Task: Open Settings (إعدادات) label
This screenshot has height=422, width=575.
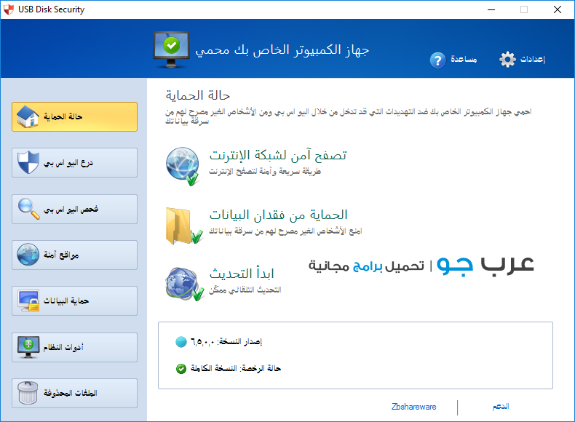Action: pos(533,59)
